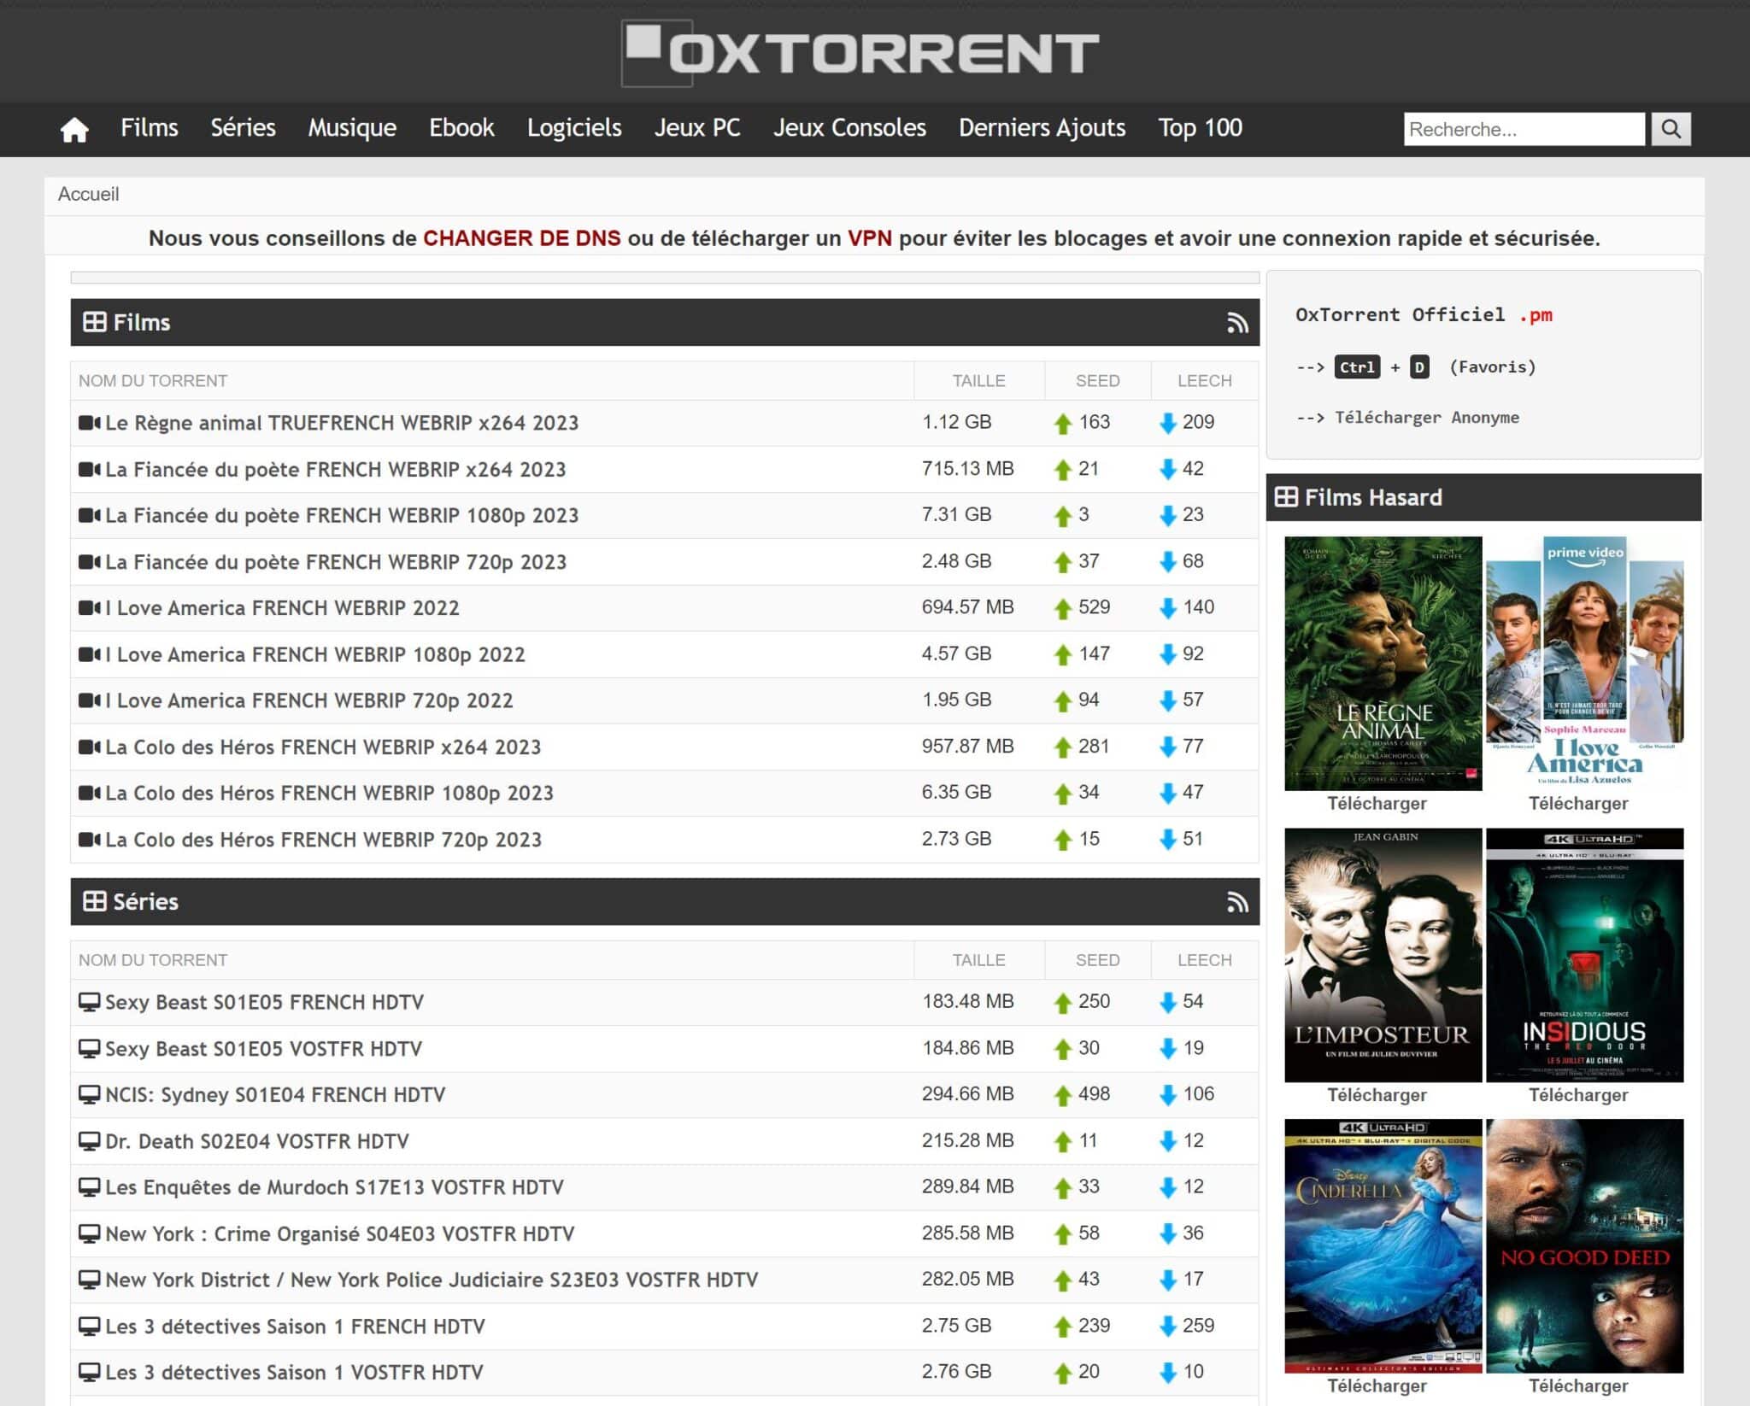Click Télécharger under Insidious poster

[x=1578, y=1095]
